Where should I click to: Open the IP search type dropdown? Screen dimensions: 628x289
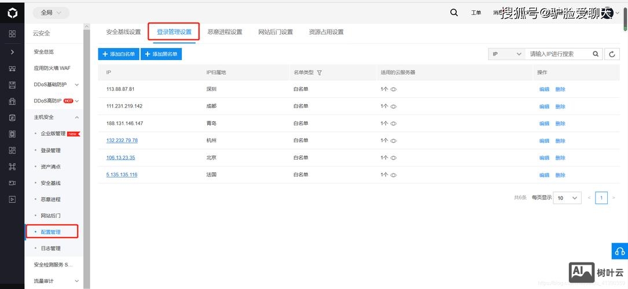pyautogui.click(x=507, y=54)
